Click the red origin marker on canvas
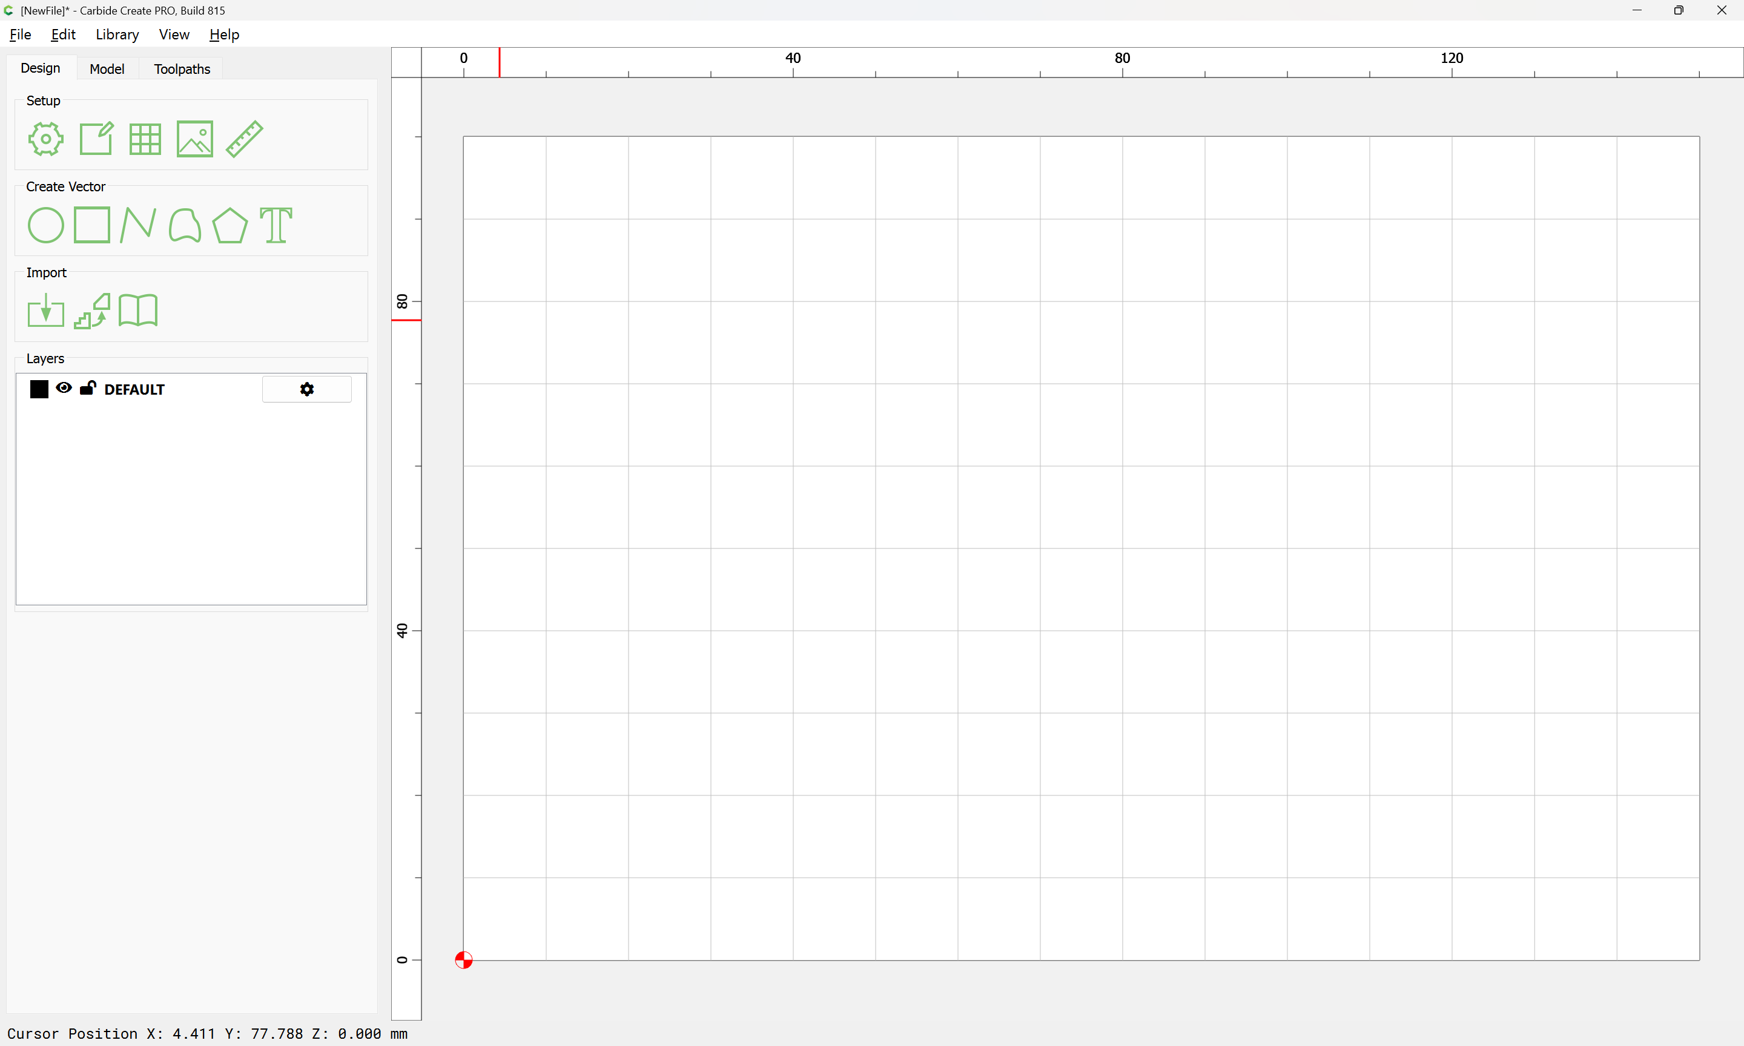 (464, 960)
